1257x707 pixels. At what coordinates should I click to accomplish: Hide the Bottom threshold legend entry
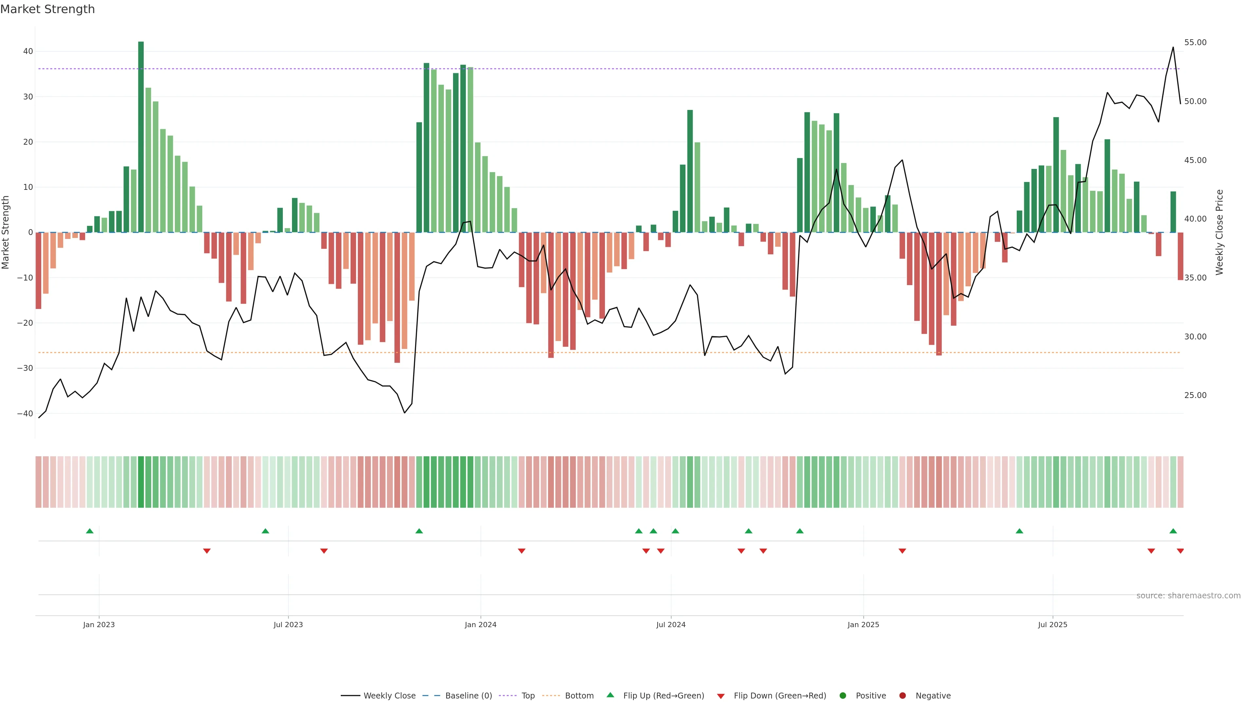tap(579, 695)
